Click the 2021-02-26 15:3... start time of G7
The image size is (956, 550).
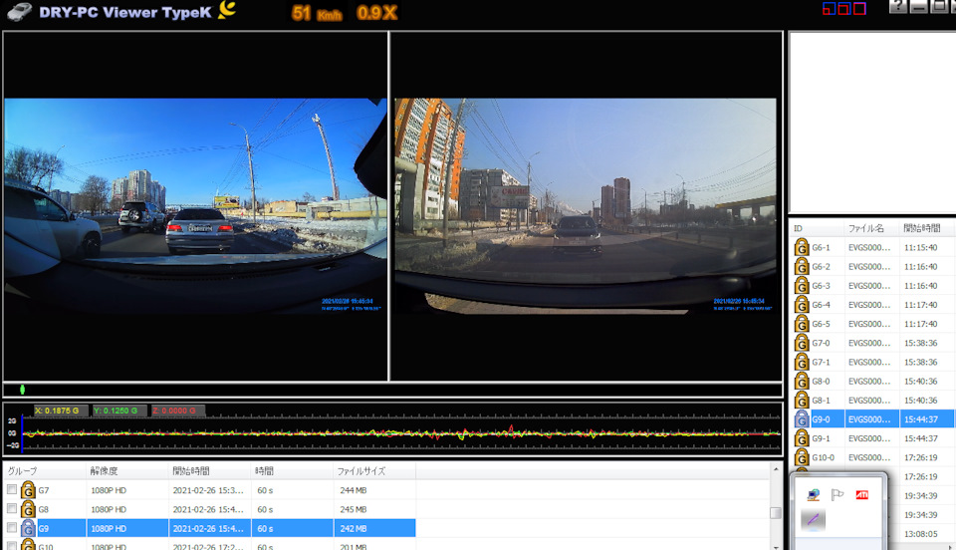pos(208,490)
